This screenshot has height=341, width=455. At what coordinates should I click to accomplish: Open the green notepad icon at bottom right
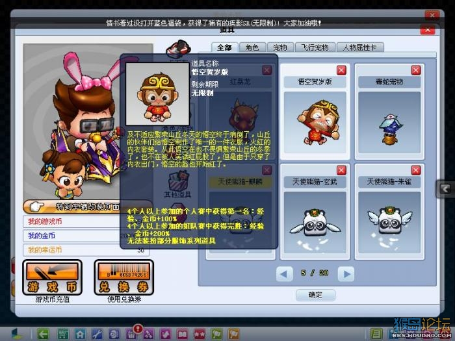click(x=376, y=334)
